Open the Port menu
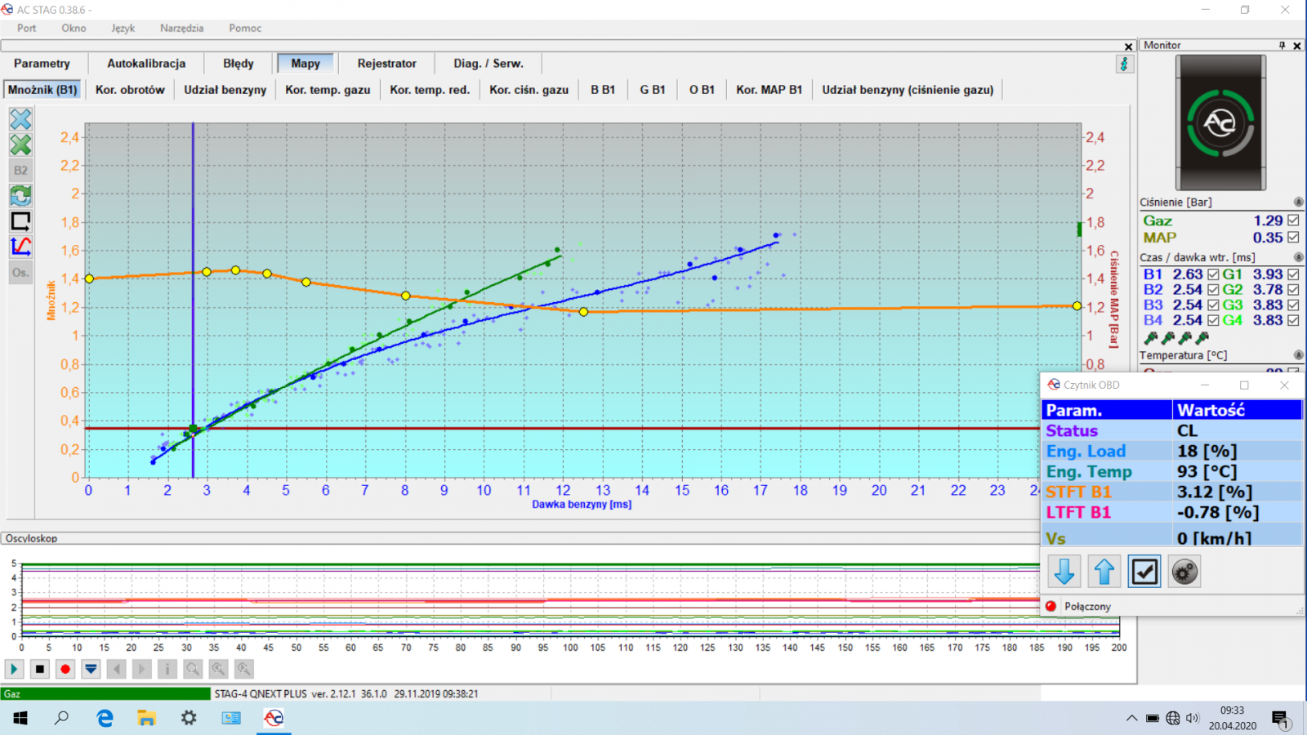 (x=26, y=28)
